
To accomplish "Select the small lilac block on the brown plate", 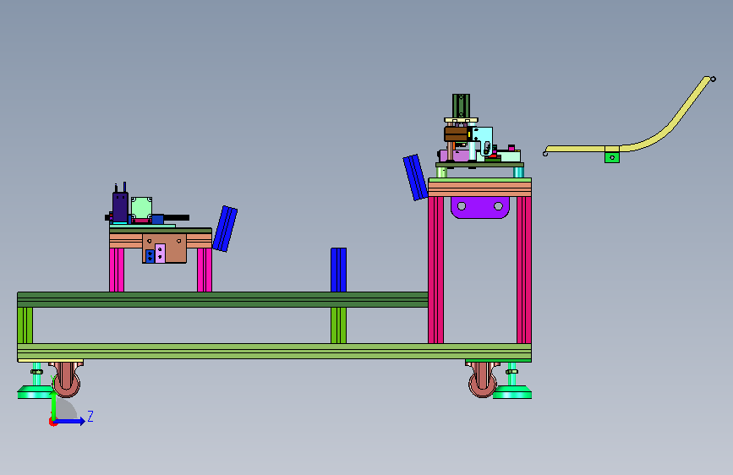I will pyautogui.click(x=160, y=254).
